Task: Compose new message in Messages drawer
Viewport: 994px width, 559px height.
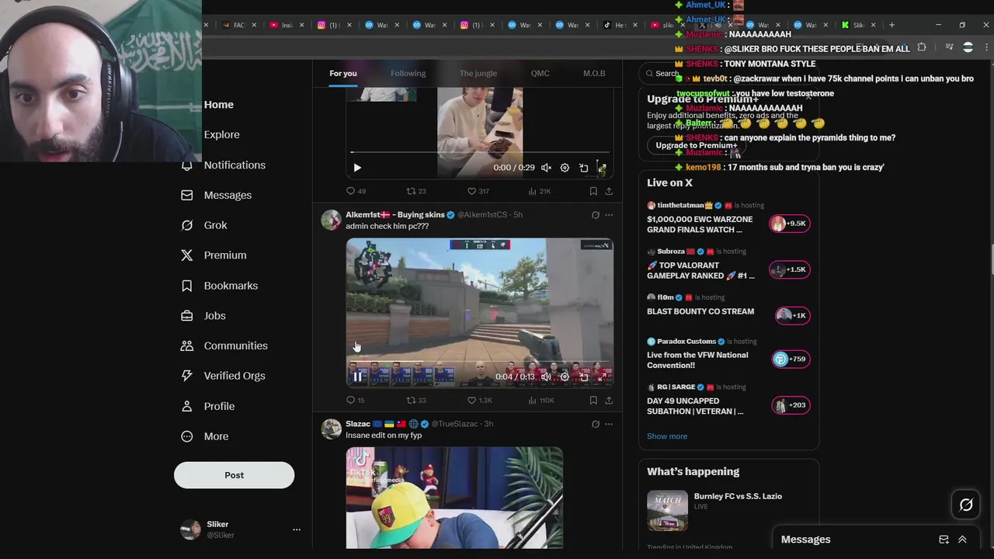Action: 944,540
